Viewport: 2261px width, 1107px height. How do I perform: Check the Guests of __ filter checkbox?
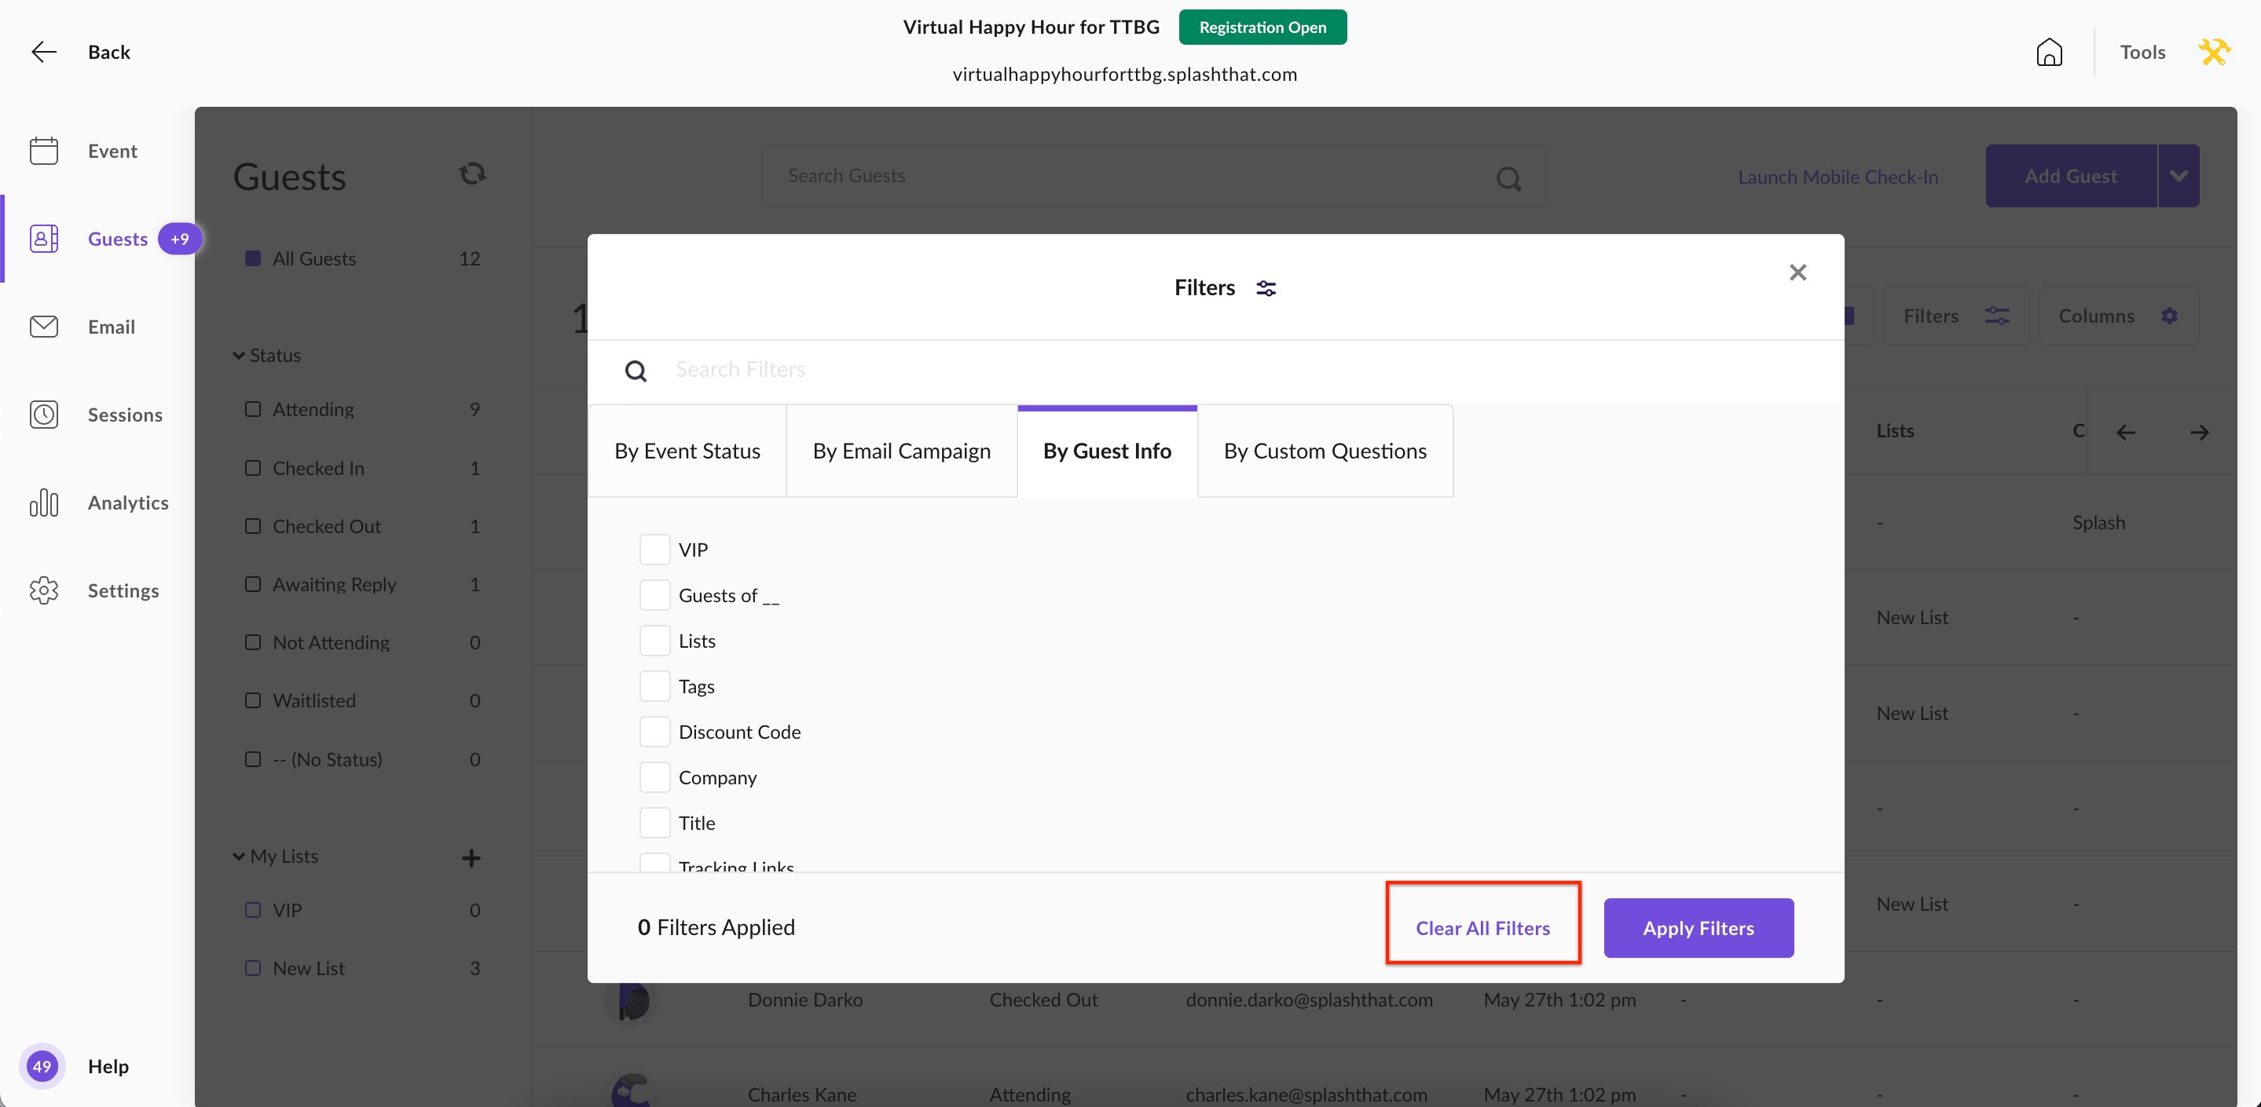654,595
